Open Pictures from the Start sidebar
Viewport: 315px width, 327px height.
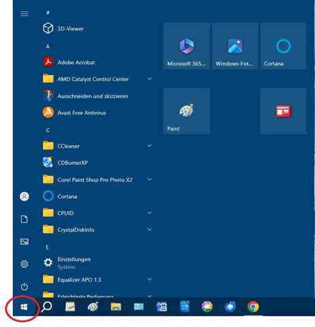point(25,241)
